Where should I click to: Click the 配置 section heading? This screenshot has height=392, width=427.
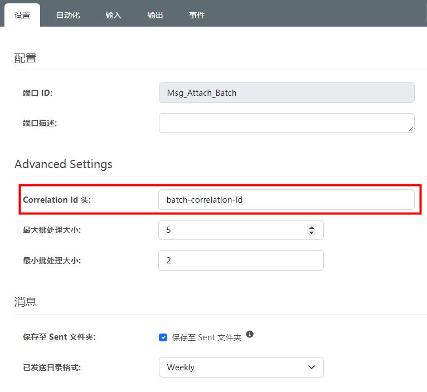[25, 58]
